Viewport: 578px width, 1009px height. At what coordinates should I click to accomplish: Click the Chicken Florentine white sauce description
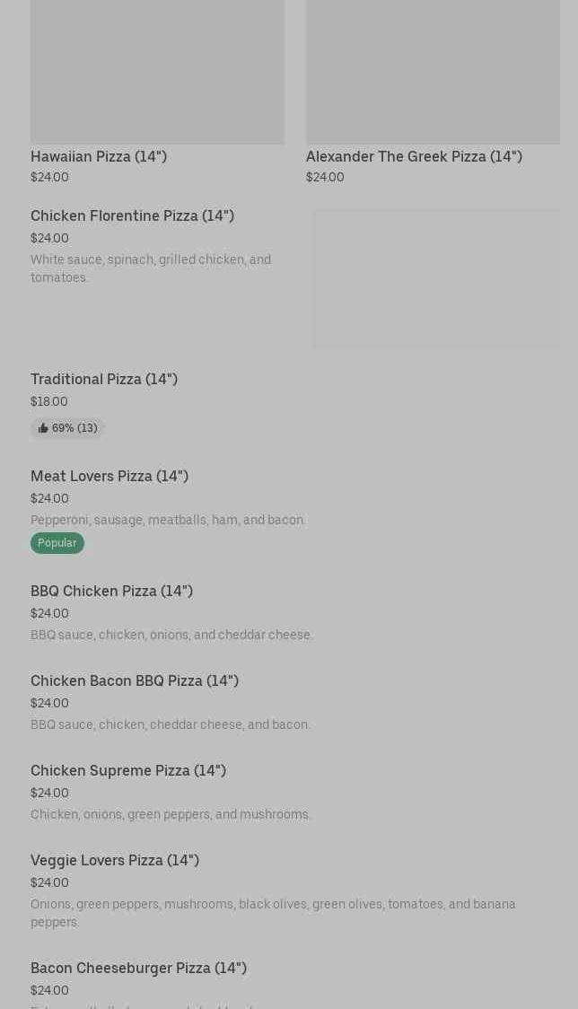(151, 268)
